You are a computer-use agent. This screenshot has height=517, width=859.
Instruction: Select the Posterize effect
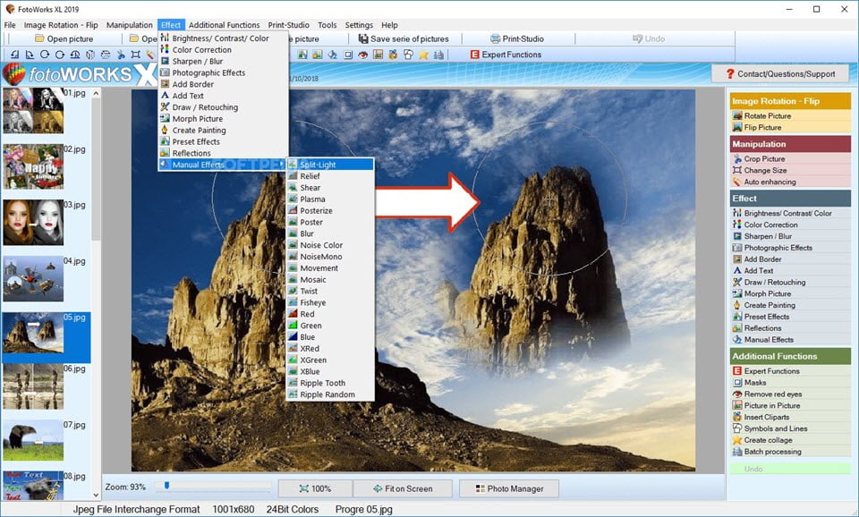(x=330, y=210)
